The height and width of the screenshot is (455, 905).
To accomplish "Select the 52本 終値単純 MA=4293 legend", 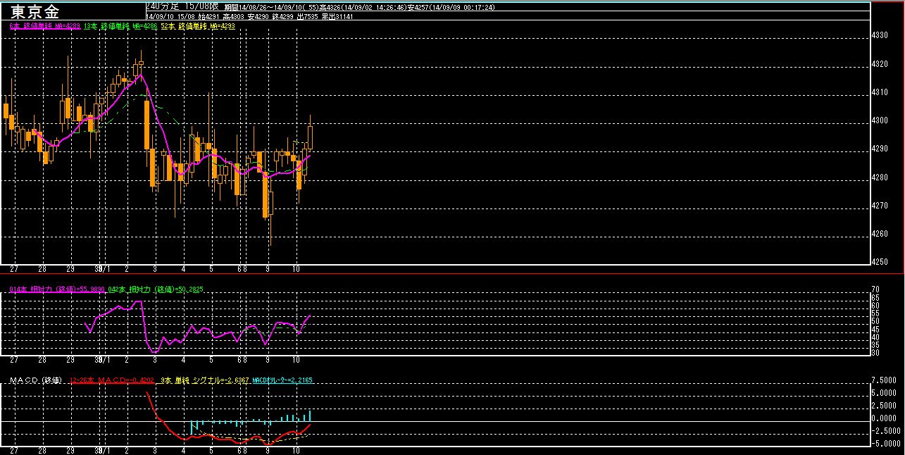I will (x=198, y=26).
